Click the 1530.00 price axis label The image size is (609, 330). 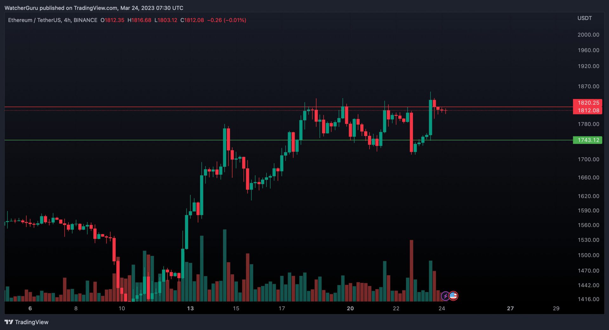coord(588,240)
